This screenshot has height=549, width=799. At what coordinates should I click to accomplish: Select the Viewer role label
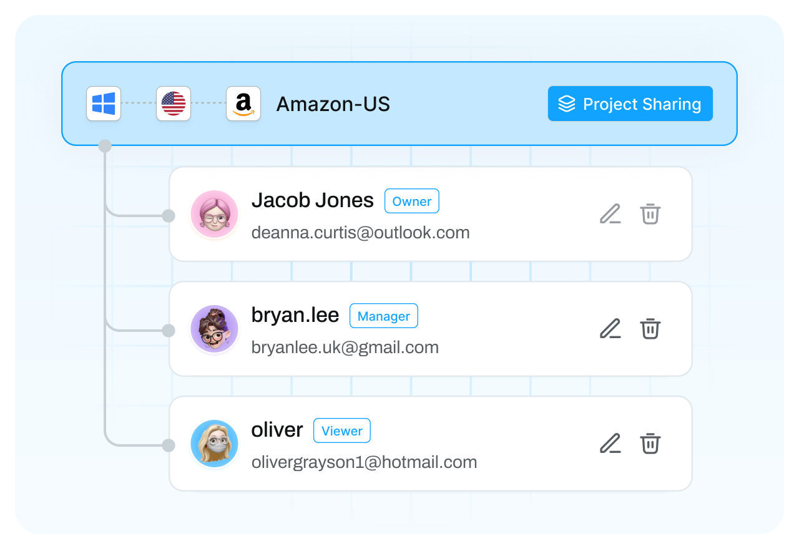pyautogui.click(x=341, y=431)
